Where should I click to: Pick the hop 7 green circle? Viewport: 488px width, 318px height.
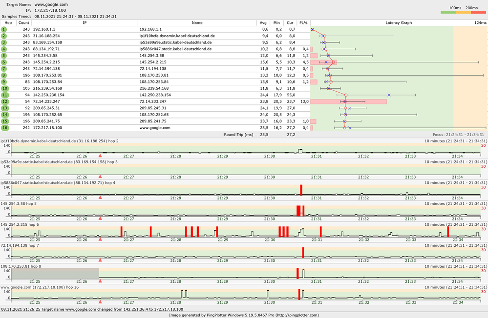[4, 69]
